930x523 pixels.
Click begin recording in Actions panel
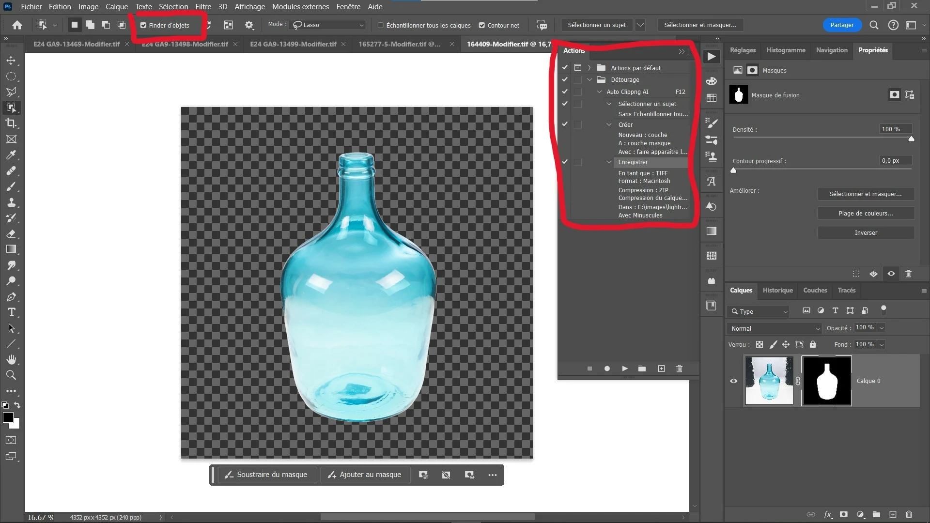(x=607, y=369)
